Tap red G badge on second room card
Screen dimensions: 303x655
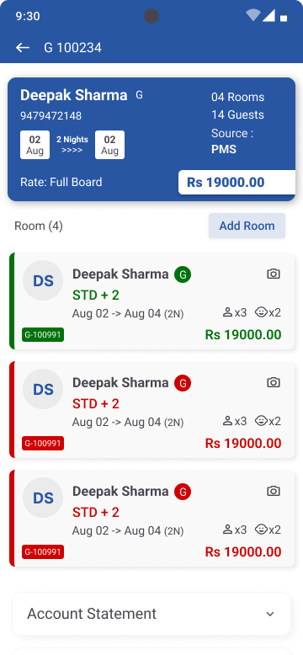coord(183,383)
